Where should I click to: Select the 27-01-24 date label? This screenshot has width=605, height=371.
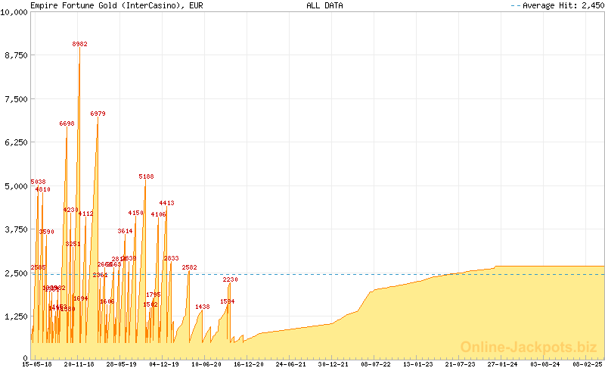(x=502, y=364)
